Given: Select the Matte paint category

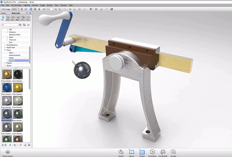Looking at the screenshot, I should [x=11, y=58].
